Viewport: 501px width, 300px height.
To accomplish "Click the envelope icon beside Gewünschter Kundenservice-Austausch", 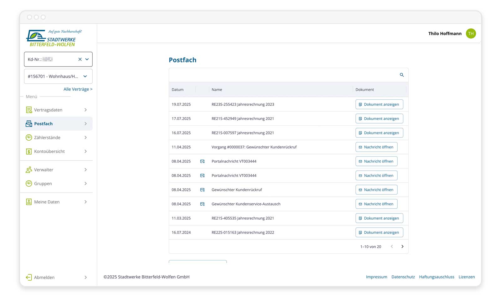I will (202, 204).
